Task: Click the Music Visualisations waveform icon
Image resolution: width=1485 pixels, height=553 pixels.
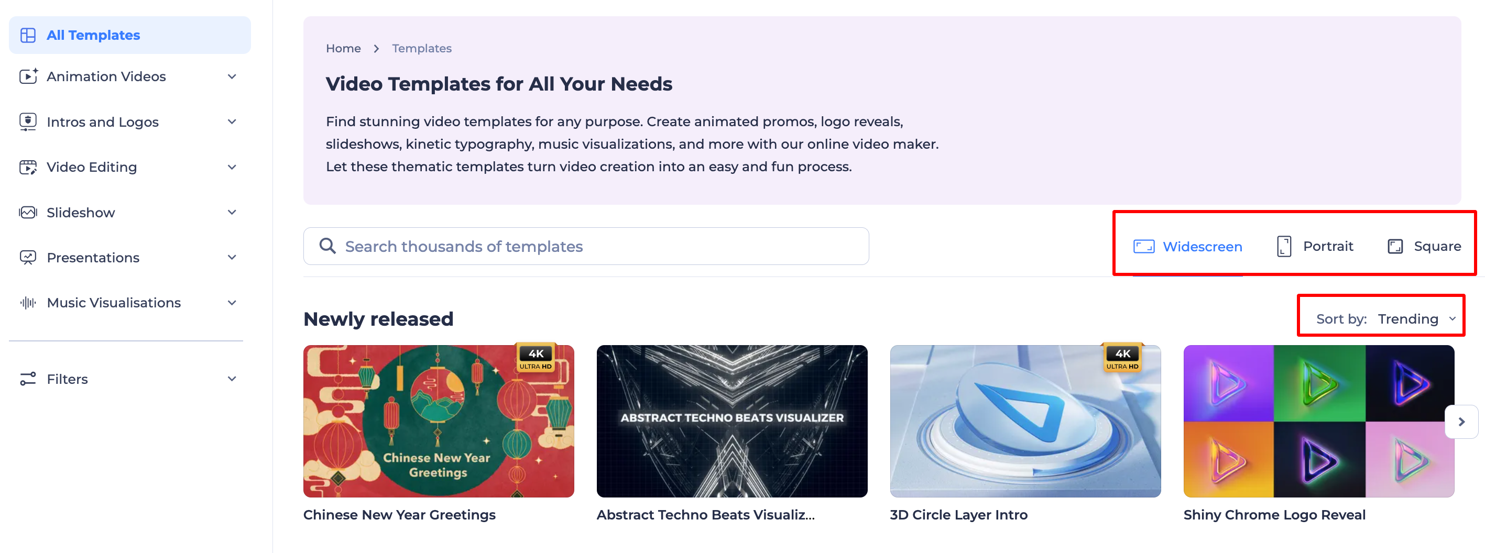Action: [28, 303]
